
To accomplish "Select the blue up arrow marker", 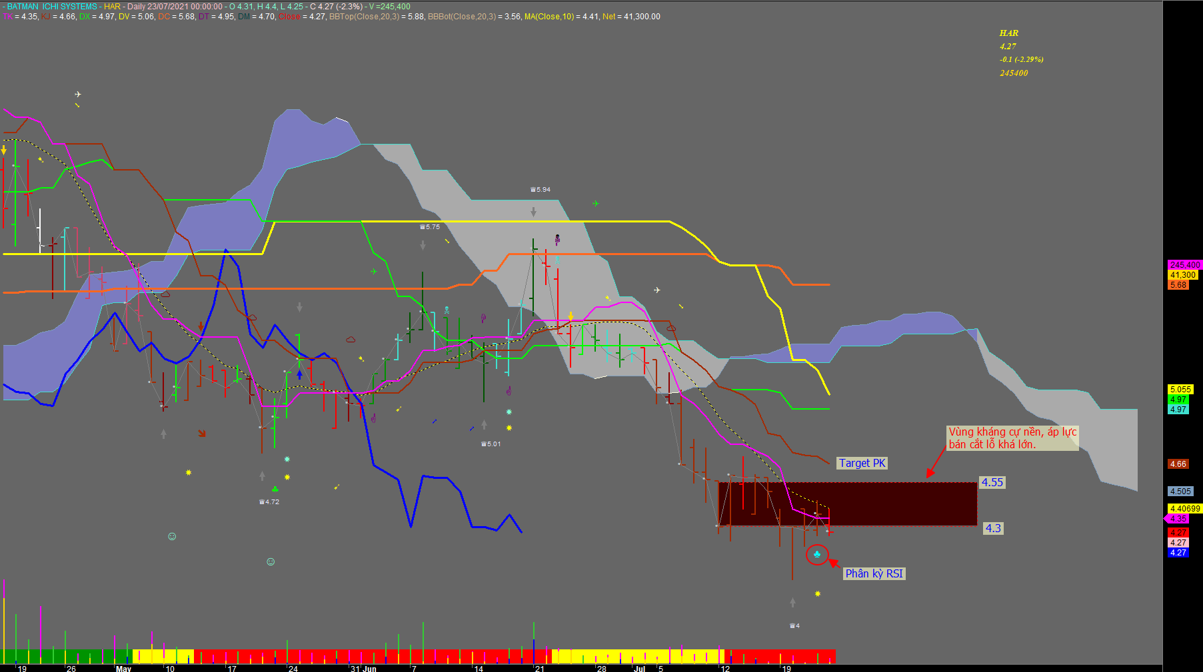I will pyautogui.click(x=299, y=375).
